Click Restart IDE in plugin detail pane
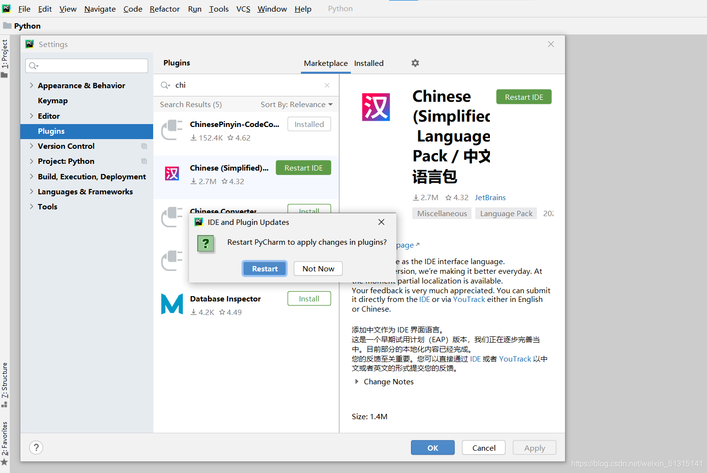Viewport: 707px width, 473px height. (524, 97)
